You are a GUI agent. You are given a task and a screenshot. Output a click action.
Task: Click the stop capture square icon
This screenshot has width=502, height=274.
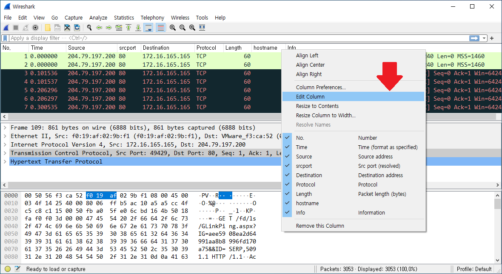pyautogui.click(x=16, y=28)
